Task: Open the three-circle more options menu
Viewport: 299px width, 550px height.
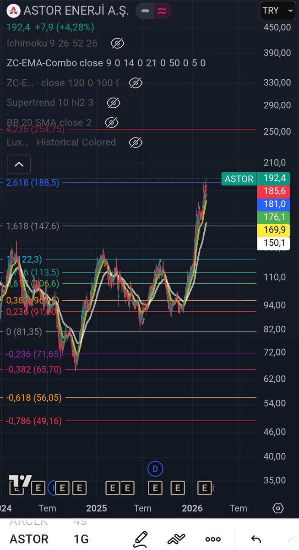Action: (x=213, y=539)
